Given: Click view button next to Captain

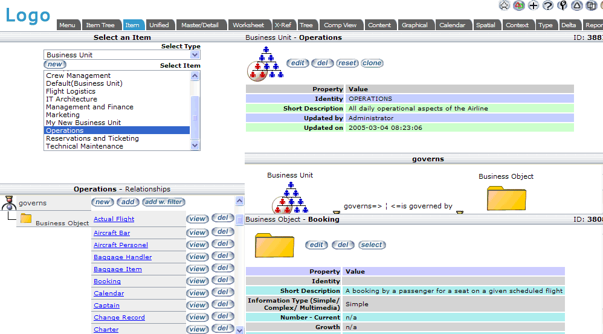Looking at the screenshot, I should tap(197, 305).
